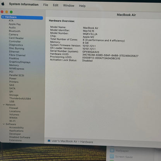Select FireWire in the sidebar

(14, 58)
